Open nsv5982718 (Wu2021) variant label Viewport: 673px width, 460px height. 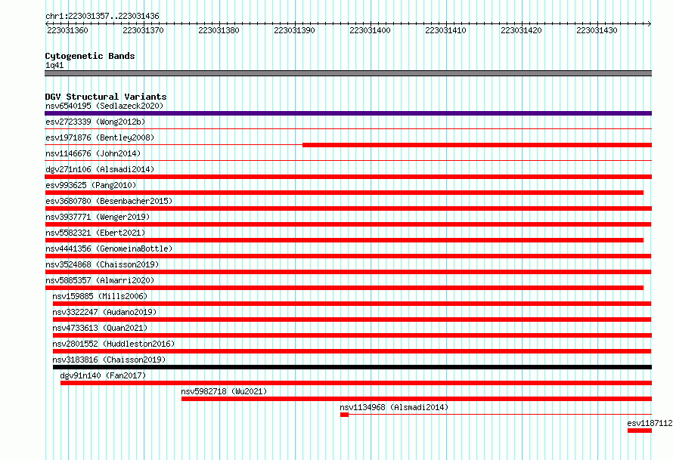(x=224, y=391)
